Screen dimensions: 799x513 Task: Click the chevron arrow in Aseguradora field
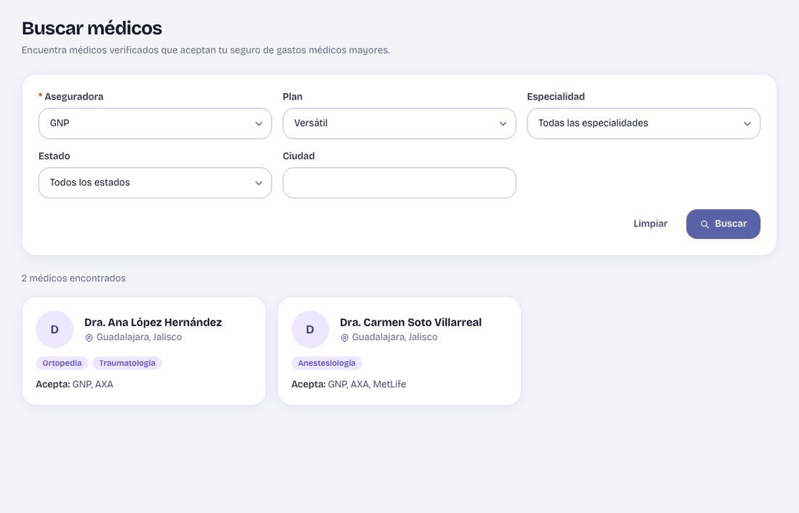coord(259,124)
